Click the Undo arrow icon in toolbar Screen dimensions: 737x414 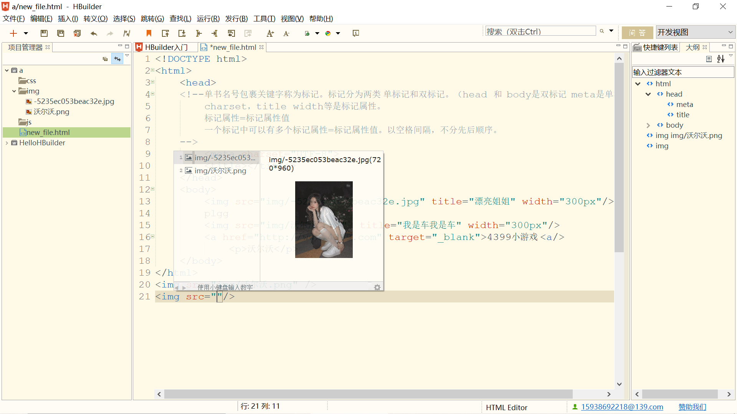pyautogui.click(x=94, y=33)
